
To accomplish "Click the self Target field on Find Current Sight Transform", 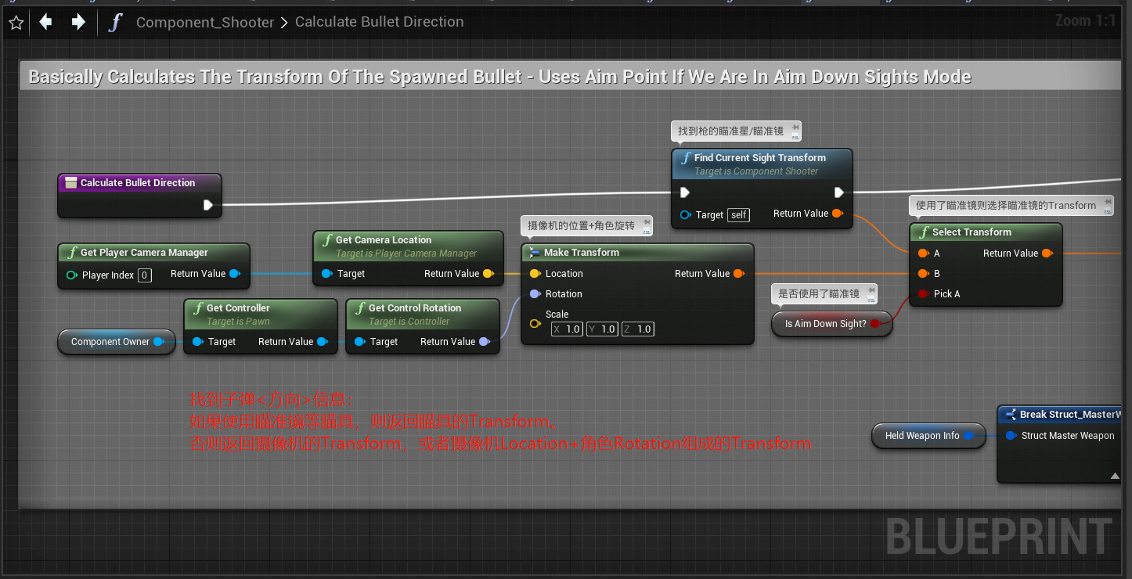I will 739,214.
